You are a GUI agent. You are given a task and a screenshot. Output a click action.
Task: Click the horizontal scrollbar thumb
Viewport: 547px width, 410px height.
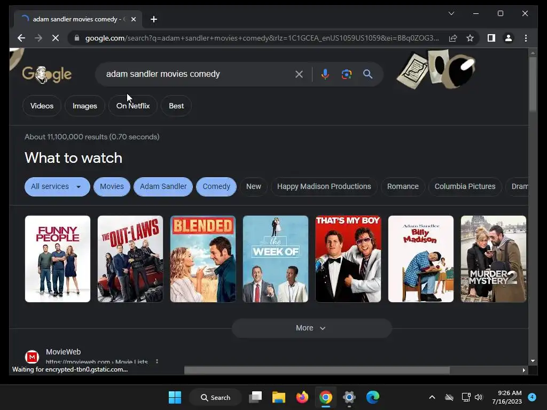coord(317,370)
